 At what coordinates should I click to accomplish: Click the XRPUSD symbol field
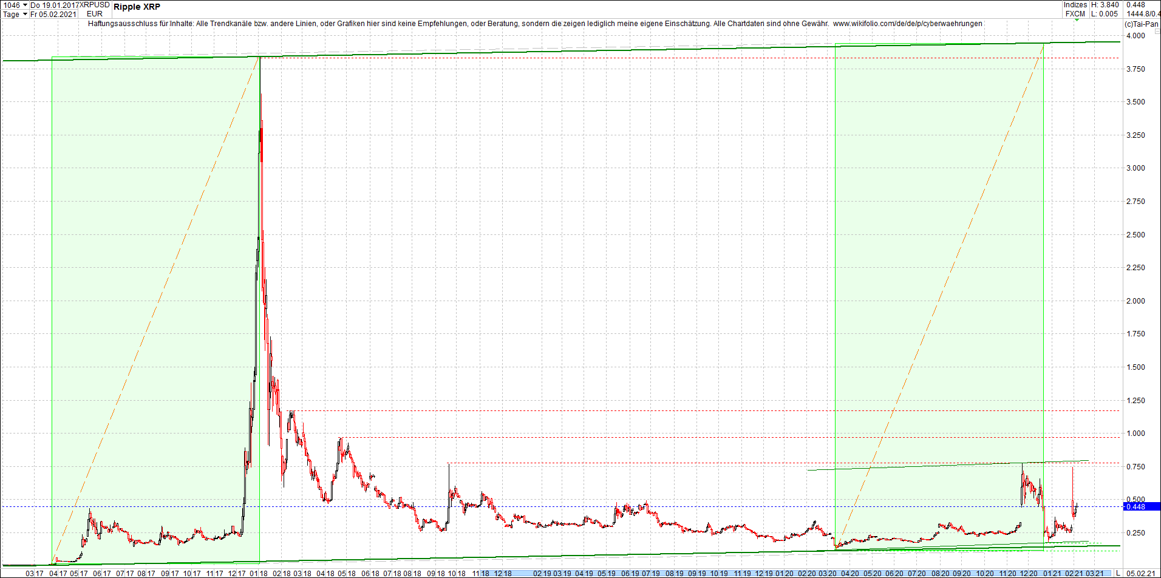[93, 5]
